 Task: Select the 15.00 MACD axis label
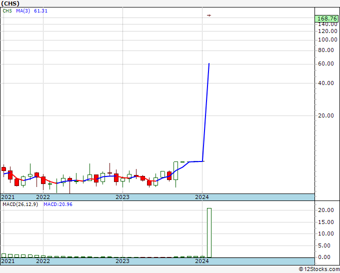tap(326, 222)
